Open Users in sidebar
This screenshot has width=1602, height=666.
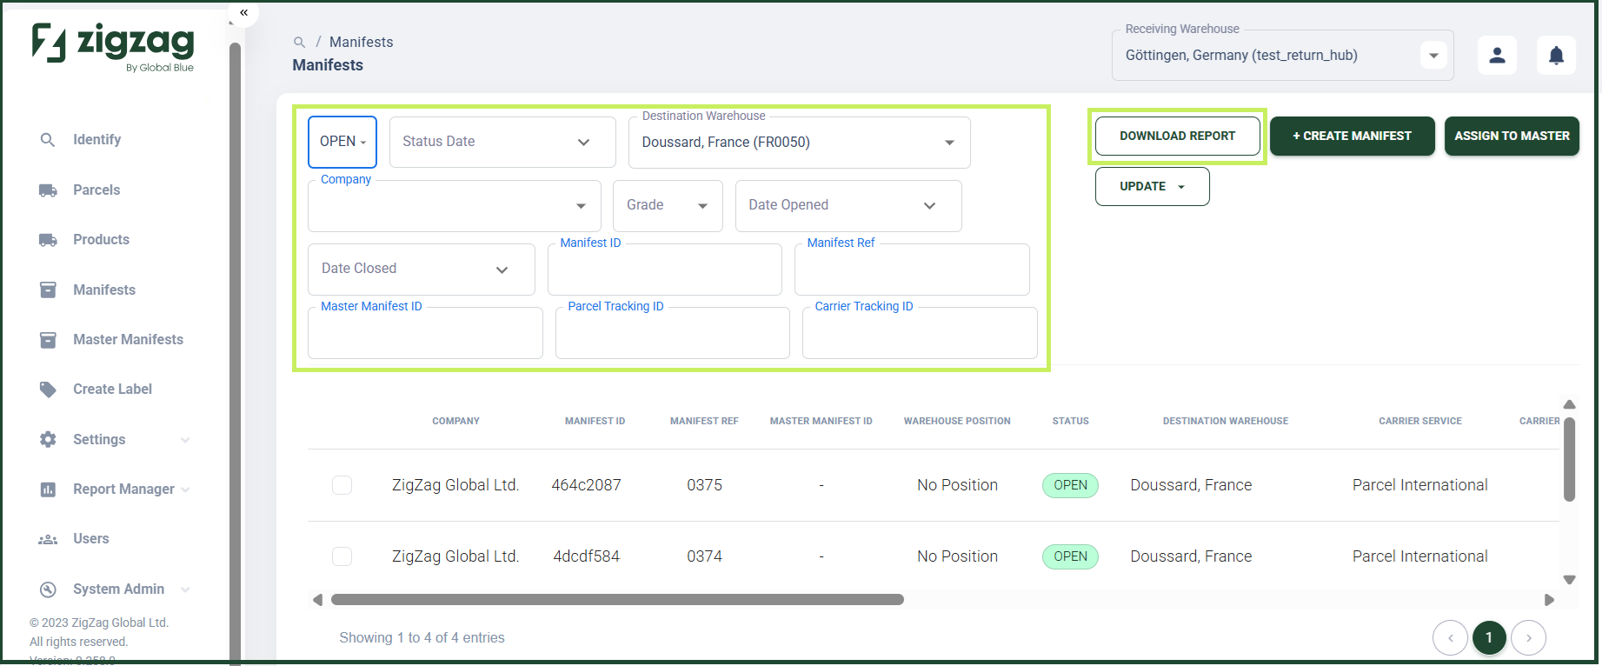click(90, 539)
